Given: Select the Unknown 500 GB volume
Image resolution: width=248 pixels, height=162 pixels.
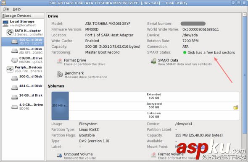Looking at the screenshot, I should click(x=154, y=115).
